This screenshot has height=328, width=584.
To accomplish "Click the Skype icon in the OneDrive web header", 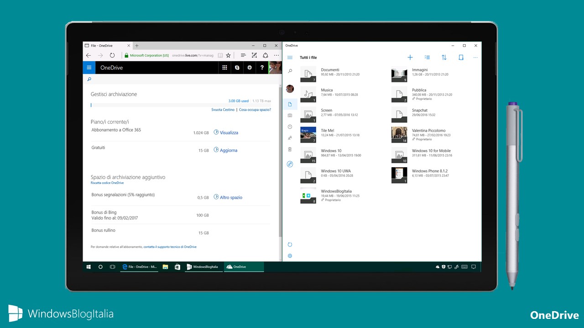I will (237, 67).
